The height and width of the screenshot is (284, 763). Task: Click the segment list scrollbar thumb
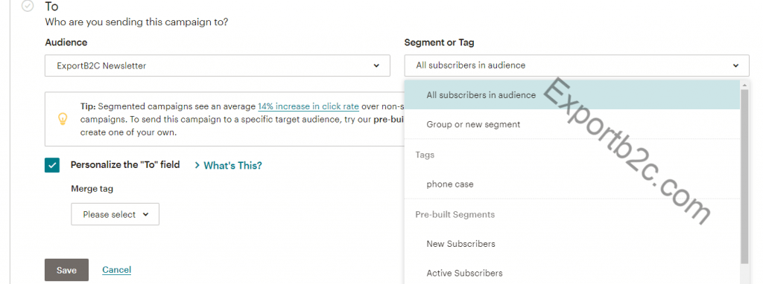pos(744,176)
